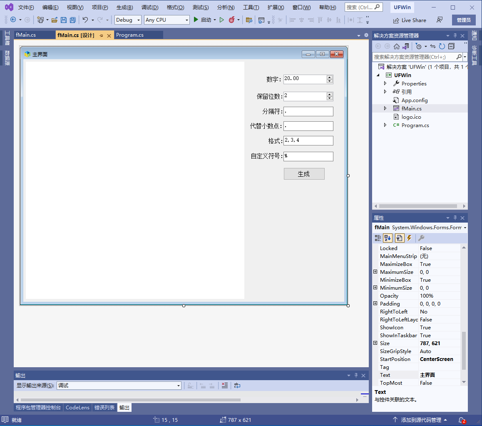
Task: Click the Properties panel vertical scrollbar
Action: [464, 351]
